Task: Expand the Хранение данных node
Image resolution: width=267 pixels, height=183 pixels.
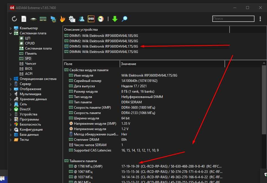Action: 10,99
